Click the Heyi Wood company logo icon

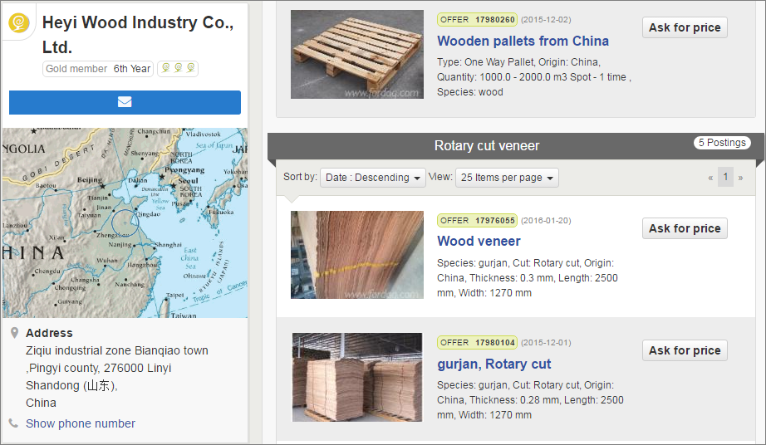click(19, 23)
